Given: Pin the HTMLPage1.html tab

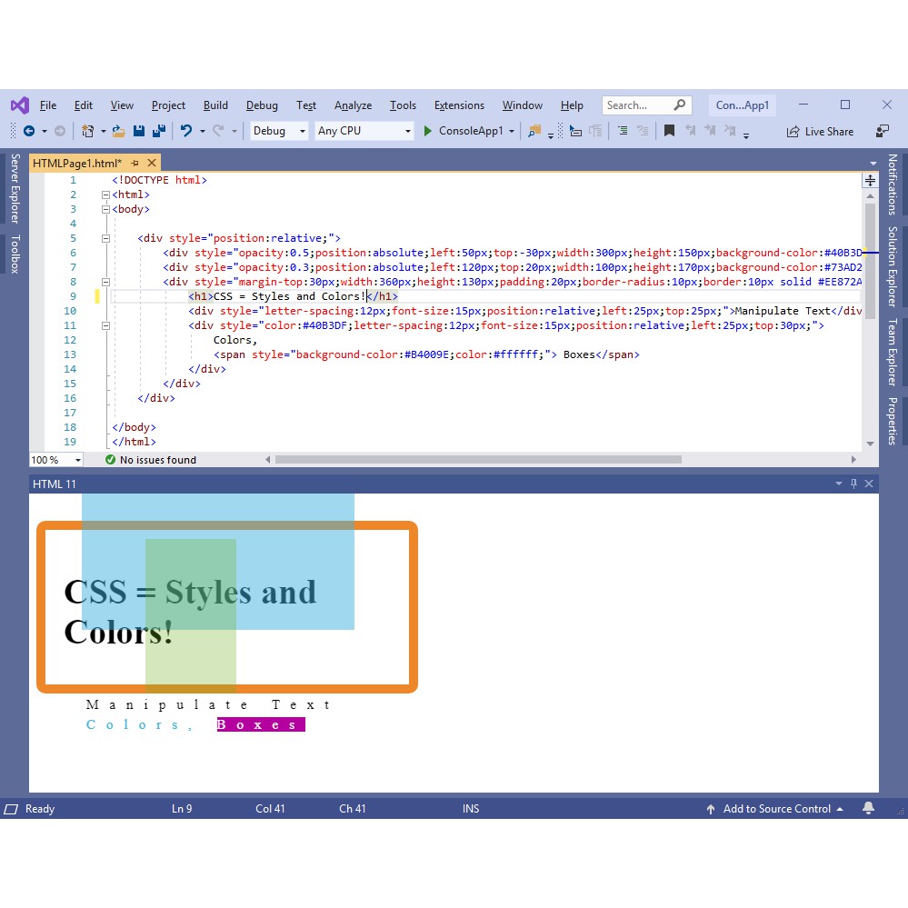Looking at the screenshot, I should 135,163.
